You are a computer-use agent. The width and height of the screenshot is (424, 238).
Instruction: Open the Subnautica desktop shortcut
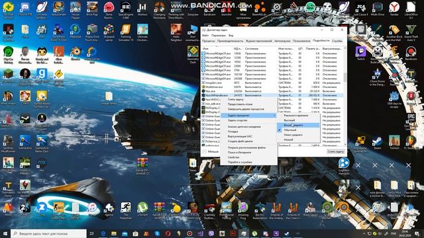pyautogui.click(x=25, y=141)
